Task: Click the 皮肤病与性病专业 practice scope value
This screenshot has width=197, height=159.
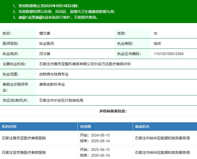Action: coord(54,74)
